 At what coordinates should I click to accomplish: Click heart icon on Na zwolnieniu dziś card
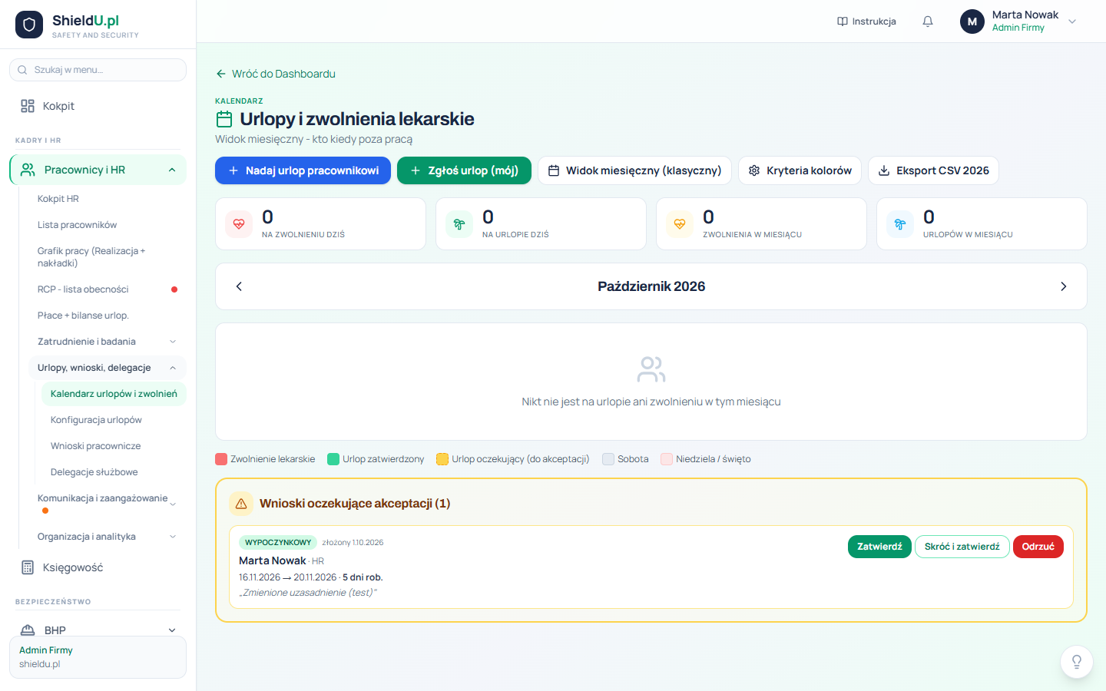pos(239,224)
